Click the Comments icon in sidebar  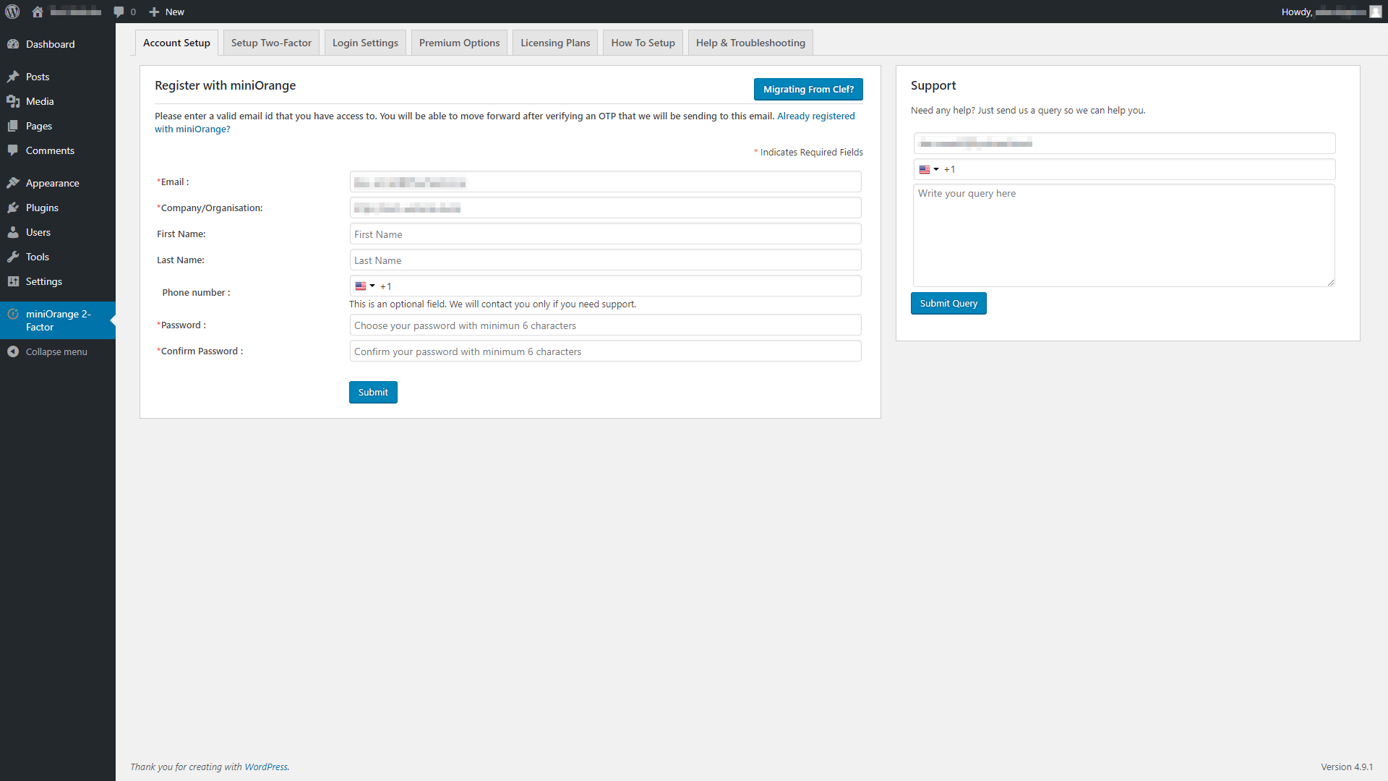click(13, 150)
